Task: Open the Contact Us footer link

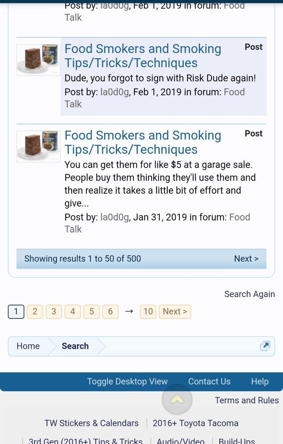Action: [x=209, y=382]
